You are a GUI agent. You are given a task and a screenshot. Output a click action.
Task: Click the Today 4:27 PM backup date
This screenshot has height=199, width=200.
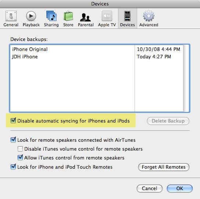(x=154, y=56)
